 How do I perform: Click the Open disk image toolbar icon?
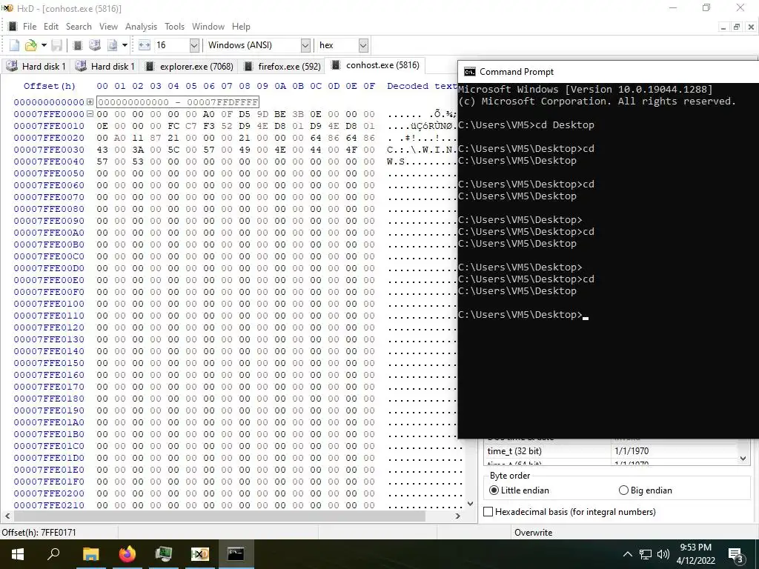coord(113,45)
